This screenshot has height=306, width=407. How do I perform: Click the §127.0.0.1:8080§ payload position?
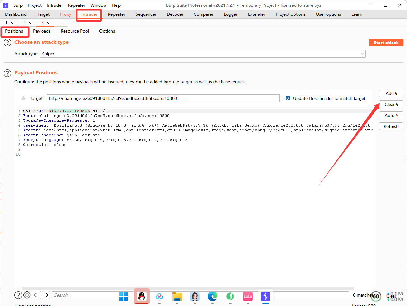pyautogui.click(x=69, y=111)
